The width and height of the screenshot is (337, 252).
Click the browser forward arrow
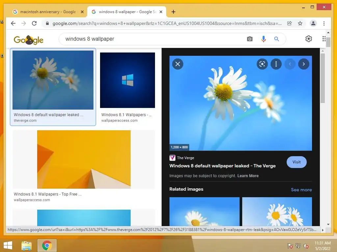(x=24, y=23)
